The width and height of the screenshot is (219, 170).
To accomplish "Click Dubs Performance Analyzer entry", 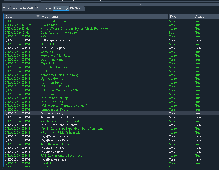I will click(60, 125).
